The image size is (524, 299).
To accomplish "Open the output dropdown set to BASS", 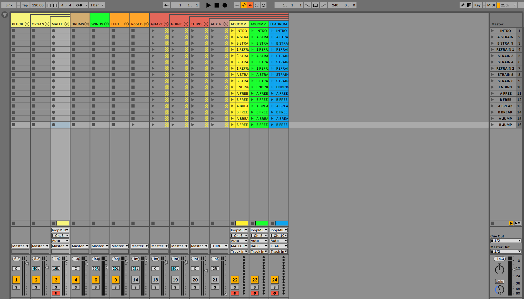I will click(x=259, y=246).
